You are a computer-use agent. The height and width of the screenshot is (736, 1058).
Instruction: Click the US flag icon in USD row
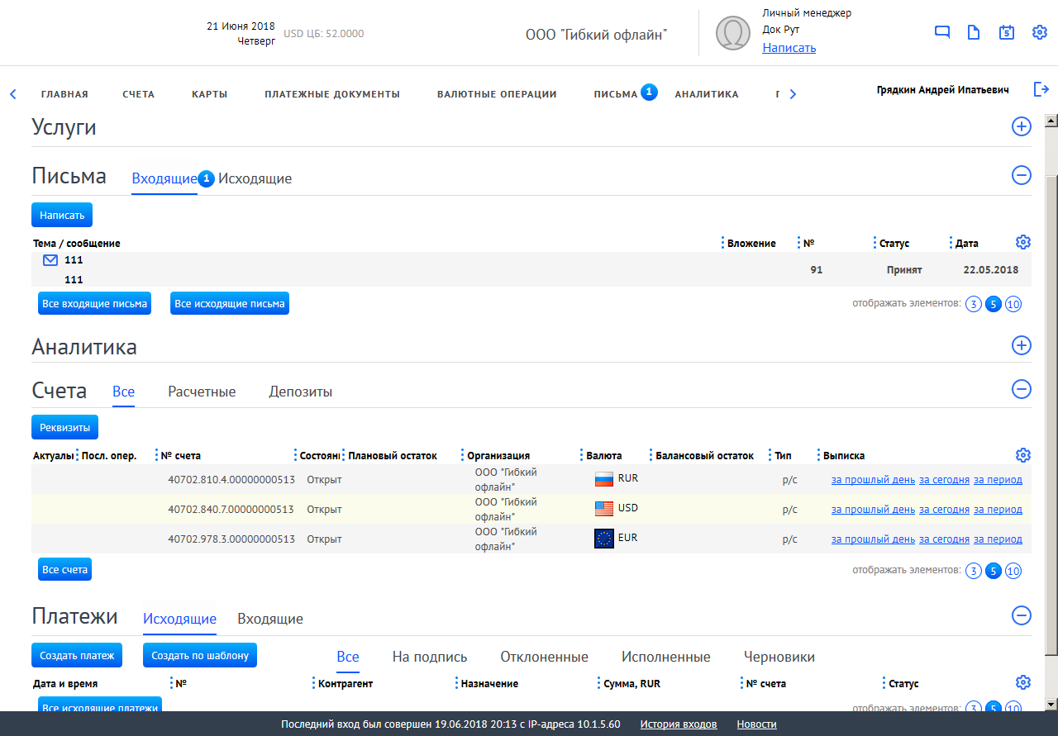pyautogui.click(x=604, y=508)
